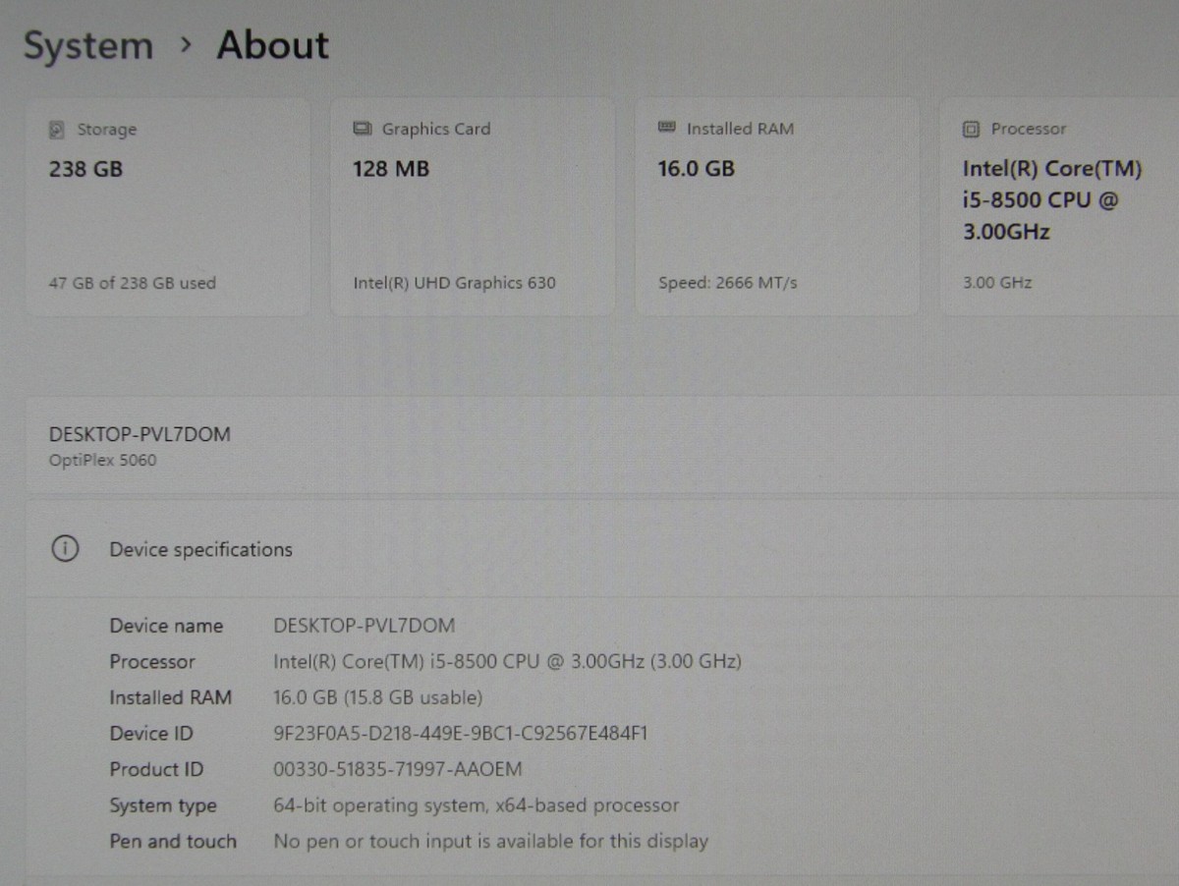Select the Device ID value 9F23F0A5-D218...
Screen dimensions: 1179x886
[461, 734]
